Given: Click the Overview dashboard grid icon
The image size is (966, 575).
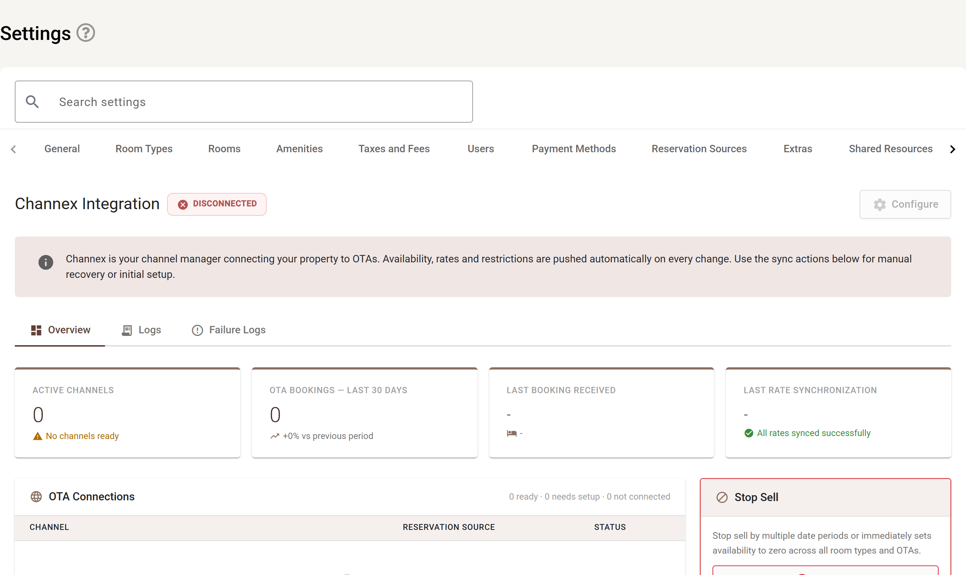Looking at the screenshot, I should [x=36, y=330].
